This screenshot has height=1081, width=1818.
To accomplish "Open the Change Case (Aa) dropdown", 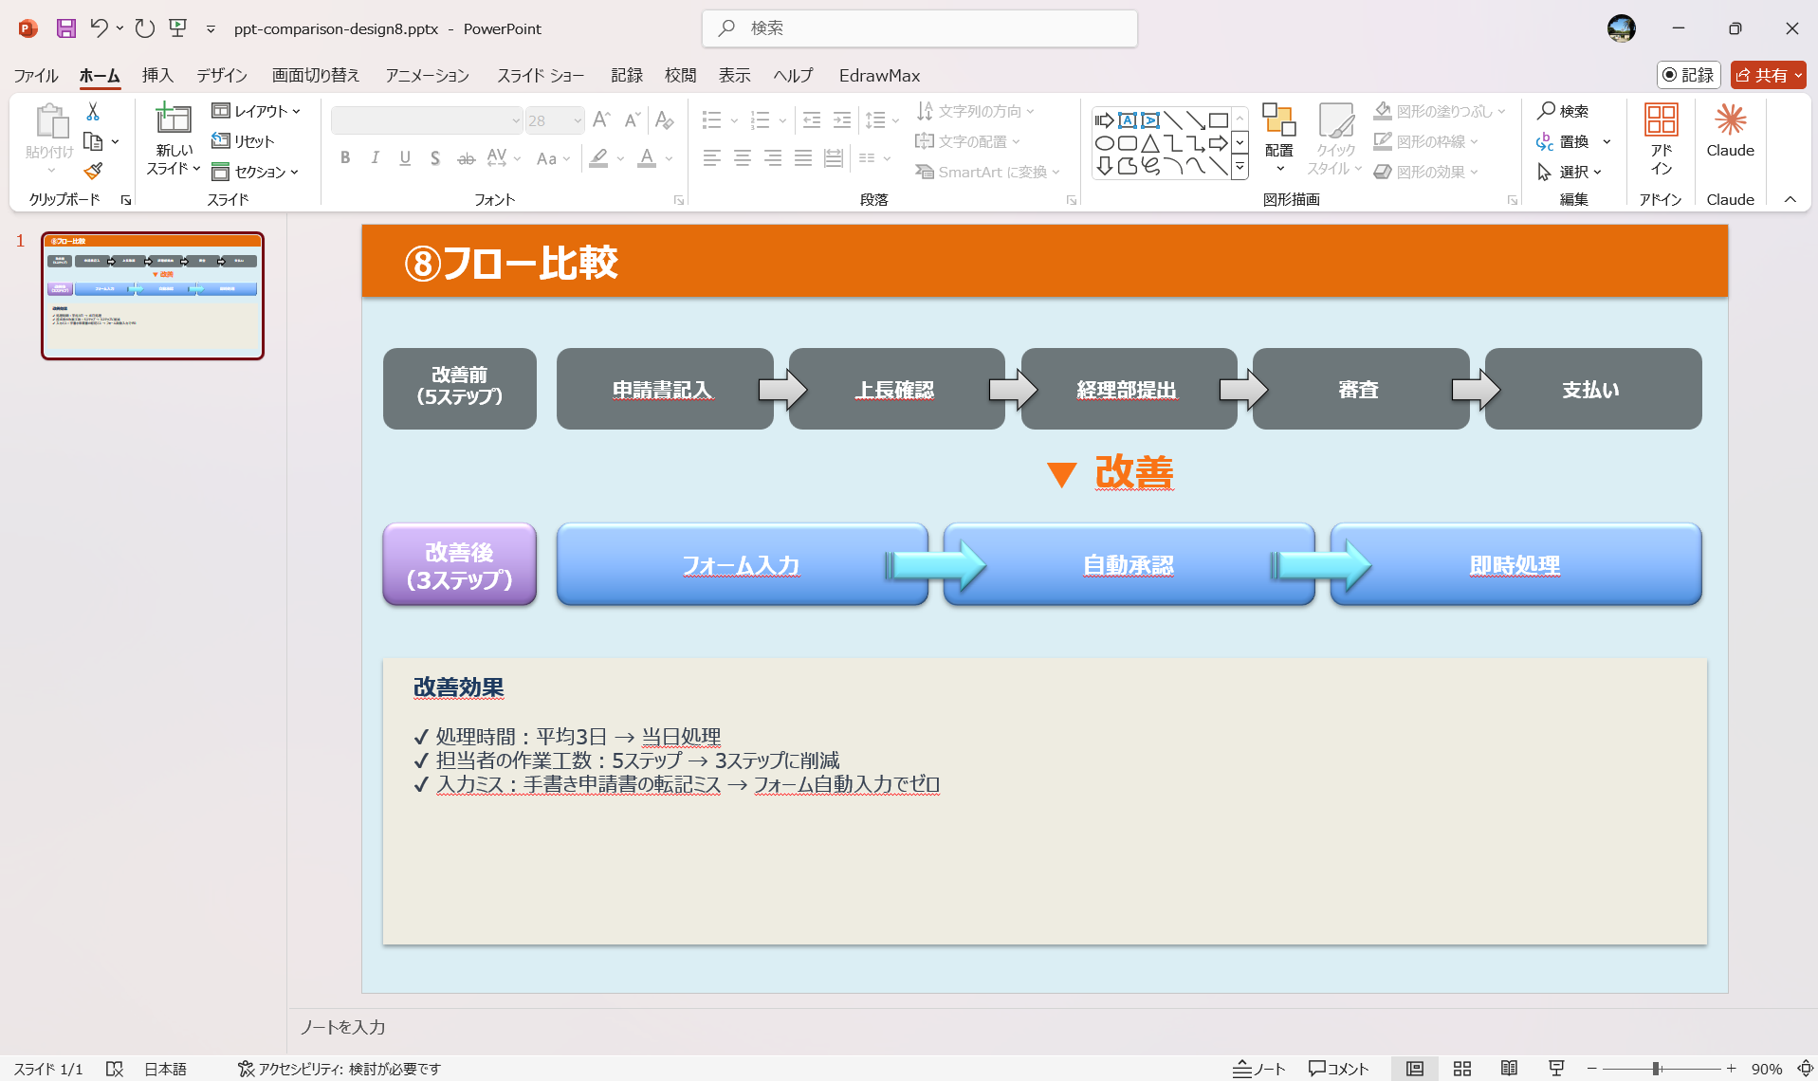I will (x=553, y=158).
